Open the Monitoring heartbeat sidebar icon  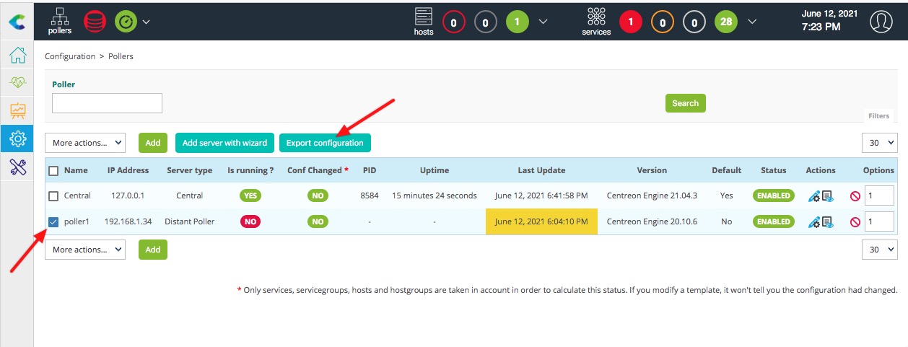(17, 83)
